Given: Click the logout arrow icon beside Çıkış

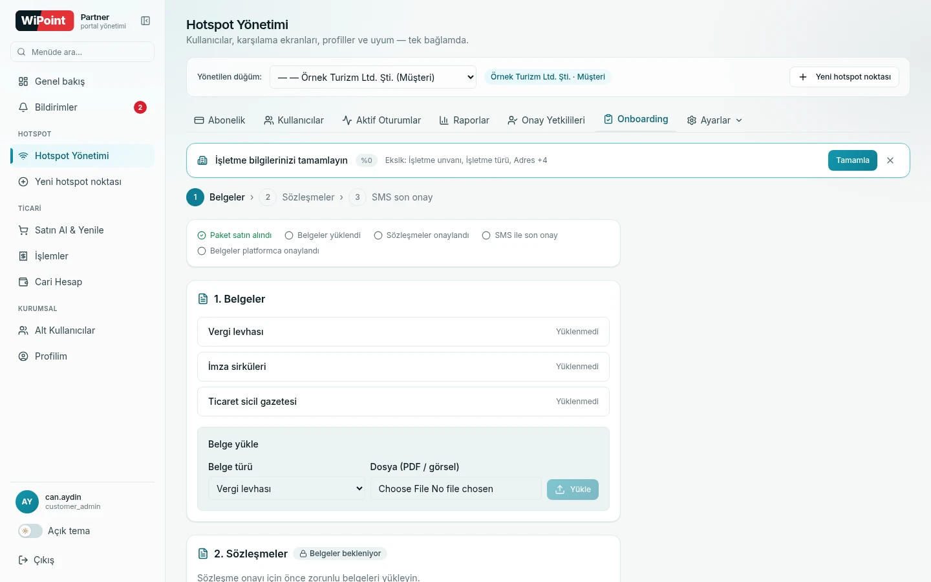Looking at the screenshot, I should (23, 560).
